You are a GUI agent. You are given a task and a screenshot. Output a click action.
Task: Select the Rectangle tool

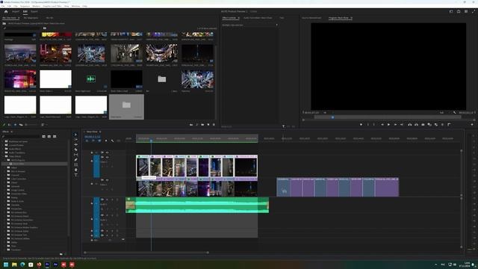pyautogui.click(x=75, y=164)
